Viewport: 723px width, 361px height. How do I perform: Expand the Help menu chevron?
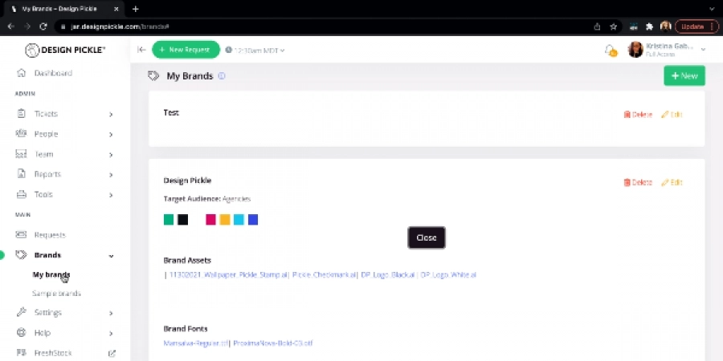coord(111,334)
